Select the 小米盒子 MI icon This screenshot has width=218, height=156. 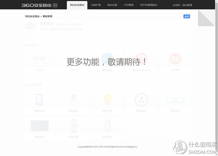pos(175,58)
